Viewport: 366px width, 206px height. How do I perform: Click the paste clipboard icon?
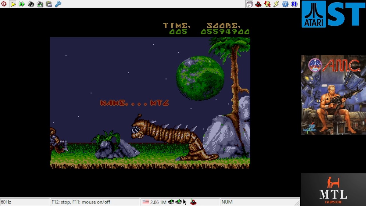49,4
